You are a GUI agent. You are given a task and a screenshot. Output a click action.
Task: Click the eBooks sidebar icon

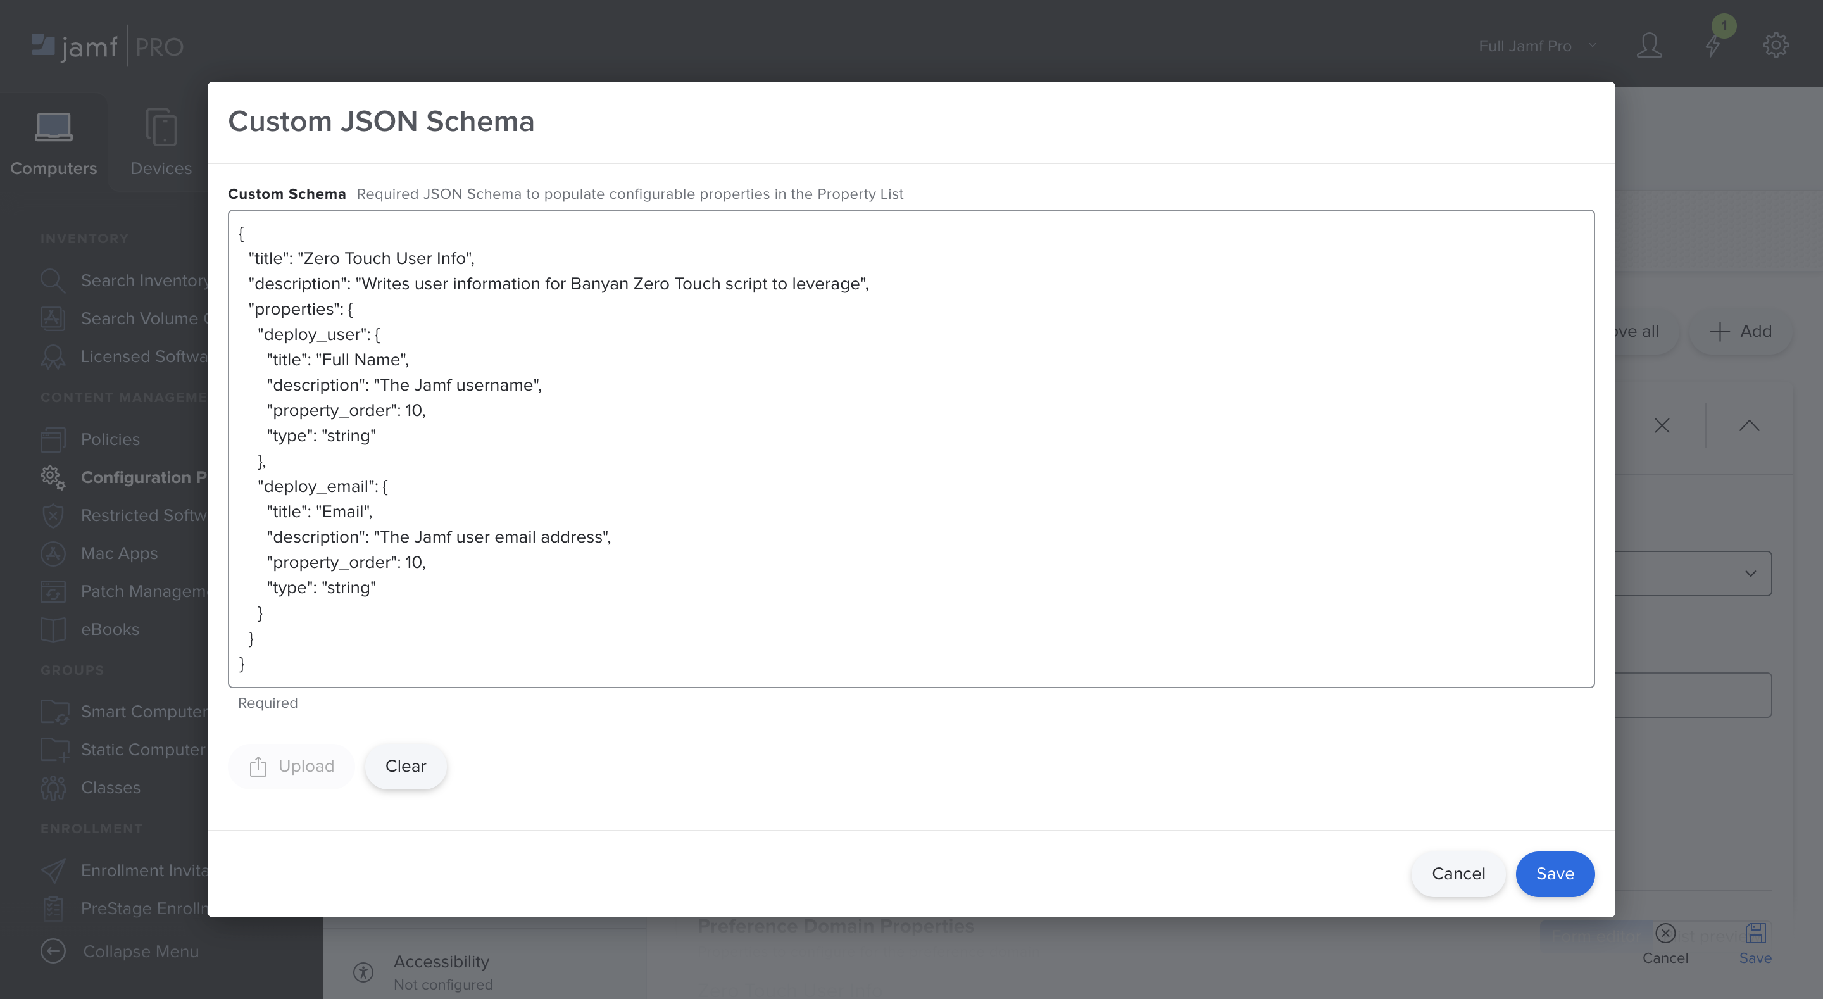pos(53,629)
